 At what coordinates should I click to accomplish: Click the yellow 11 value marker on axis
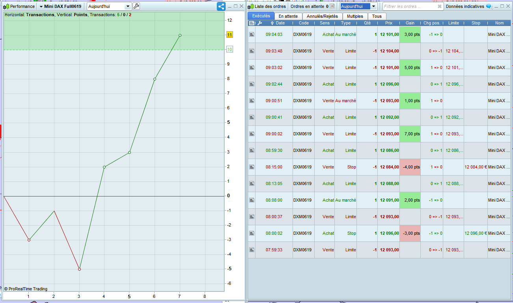229,35
